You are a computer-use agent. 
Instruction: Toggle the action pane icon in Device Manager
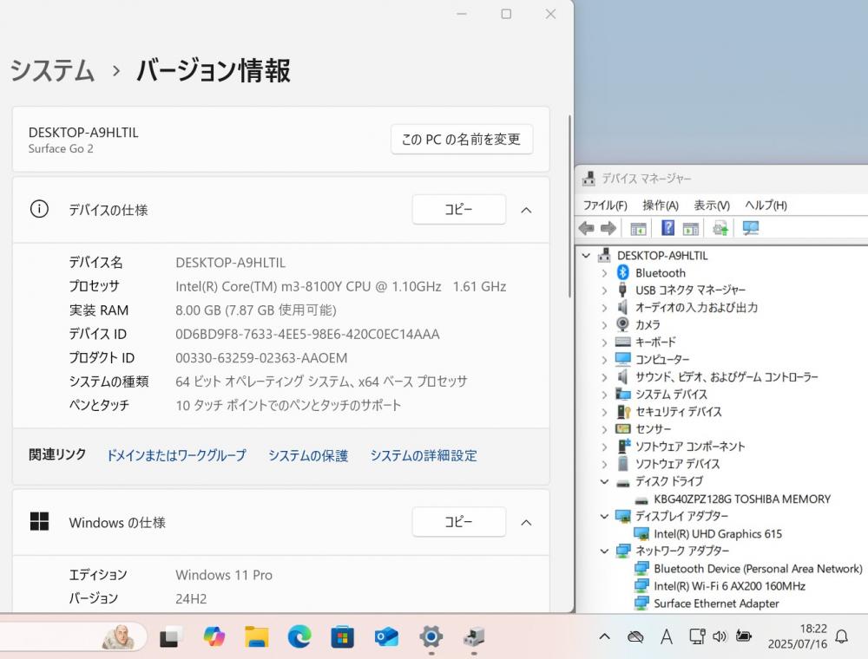[x=690, y=228]
